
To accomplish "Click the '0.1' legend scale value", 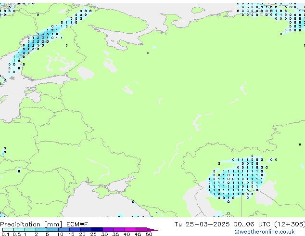I will 5,234.
